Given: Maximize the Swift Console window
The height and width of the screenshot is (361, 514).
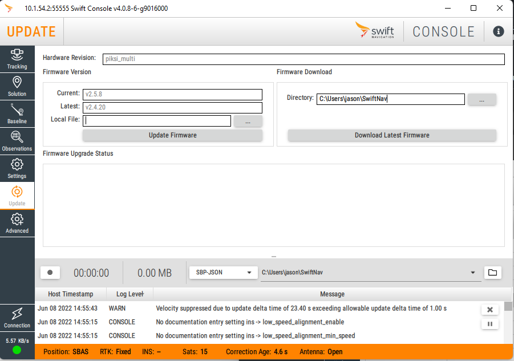Looking at the screenshot, I should coord(473,8).
